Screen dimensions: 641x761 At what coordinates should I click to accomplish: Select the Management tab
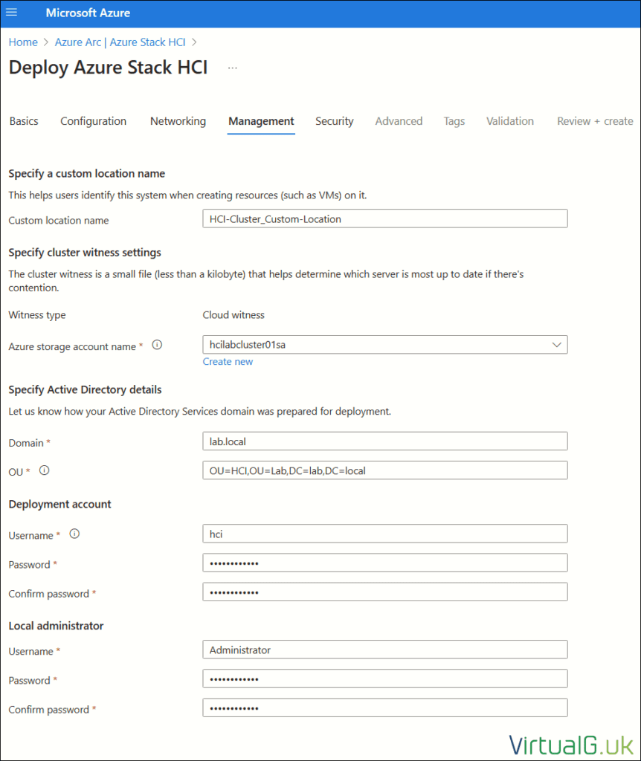point(261,121)
